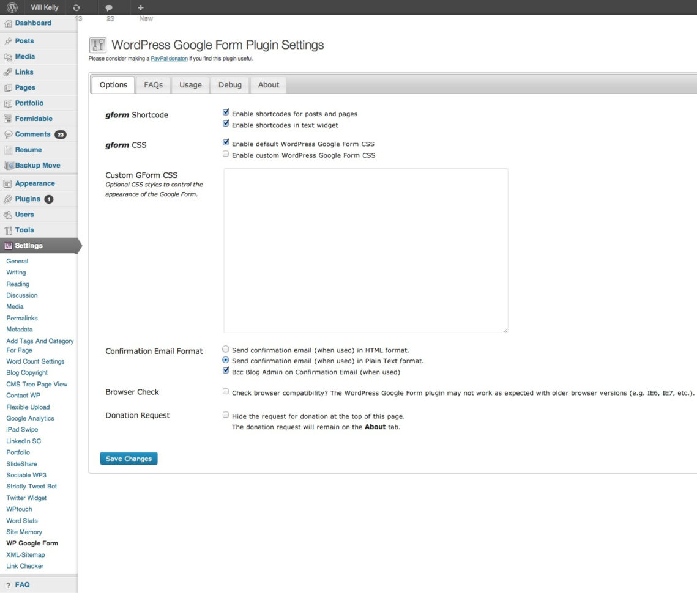Select HTML format for confirmation email
Image resolution: width=697 pixels, height=593 pixels.
[226, 348]
